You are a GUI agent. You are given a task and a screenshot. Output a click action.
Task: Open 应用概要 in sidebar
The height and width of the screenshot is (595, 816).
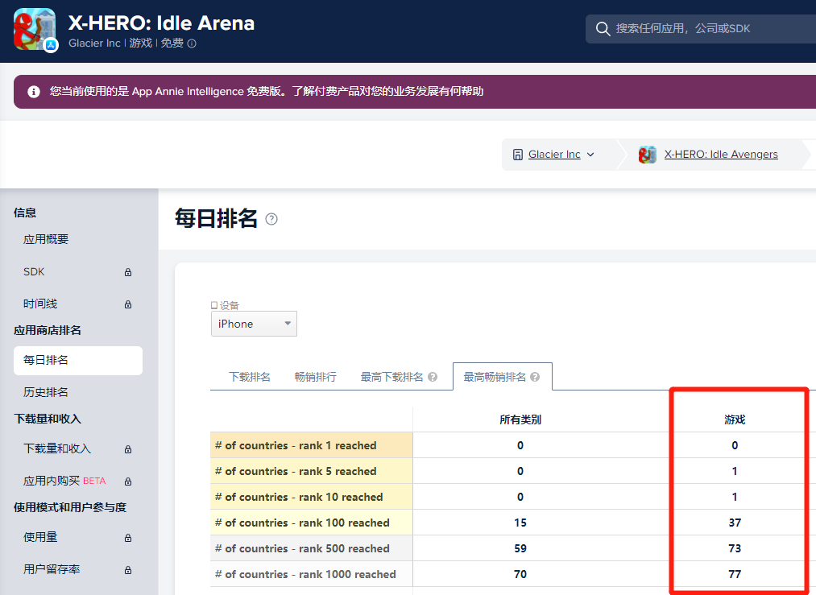[46, 239]
